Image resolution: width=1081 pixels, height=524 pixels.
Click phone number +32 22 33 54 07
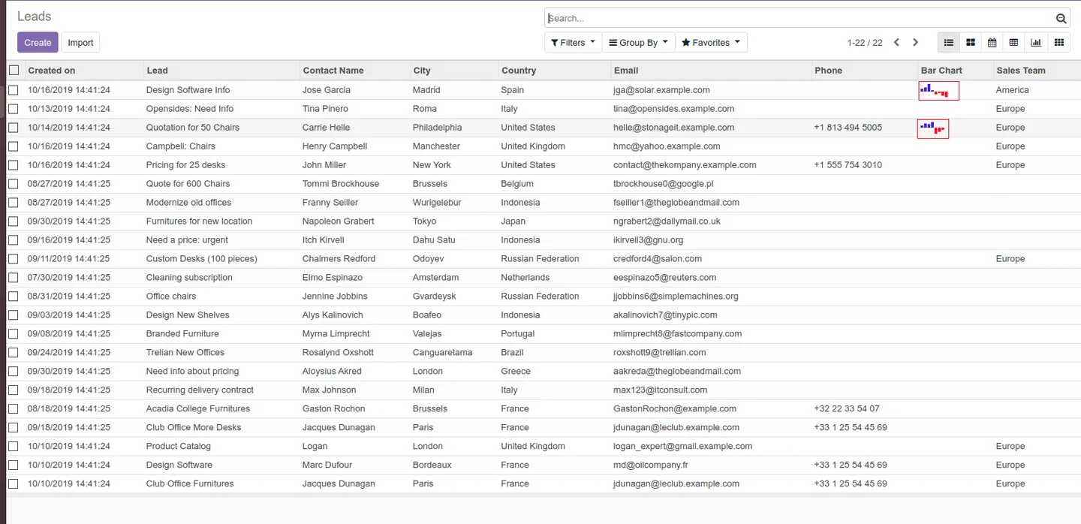pyautogui.click(x=846, y=409)
